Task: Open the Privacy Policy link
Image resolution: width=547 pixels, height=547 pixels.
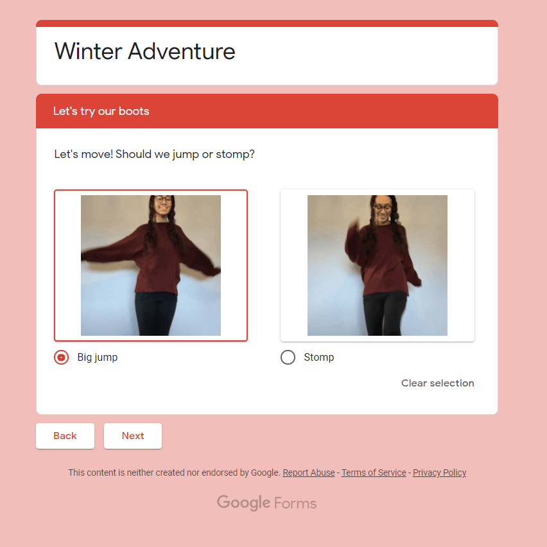Action: (x=440, y=473)
